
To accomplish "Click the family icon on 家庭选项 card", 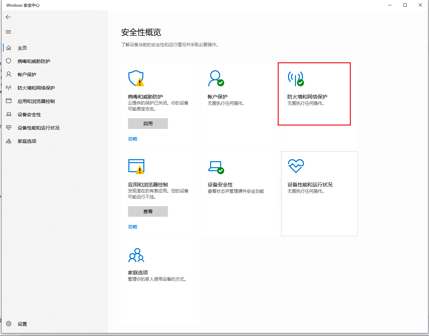I will point(136,255).
